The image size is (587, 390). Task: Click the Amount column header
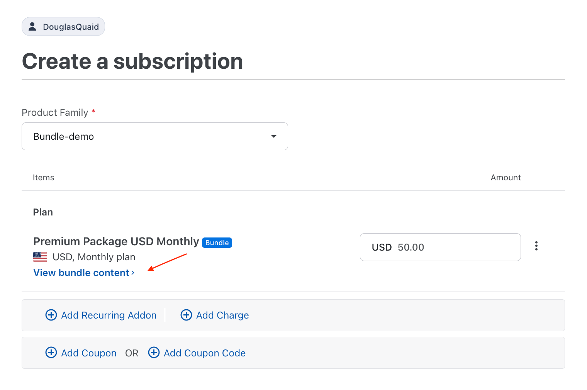506,178
